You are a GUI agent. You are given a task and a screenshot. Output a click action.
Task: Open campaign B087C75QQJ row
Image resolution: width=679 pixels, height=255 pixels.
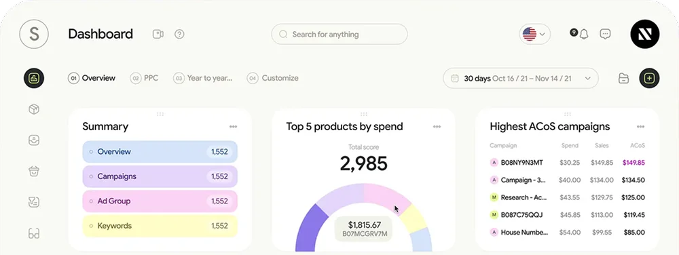(x=567, y=215)
